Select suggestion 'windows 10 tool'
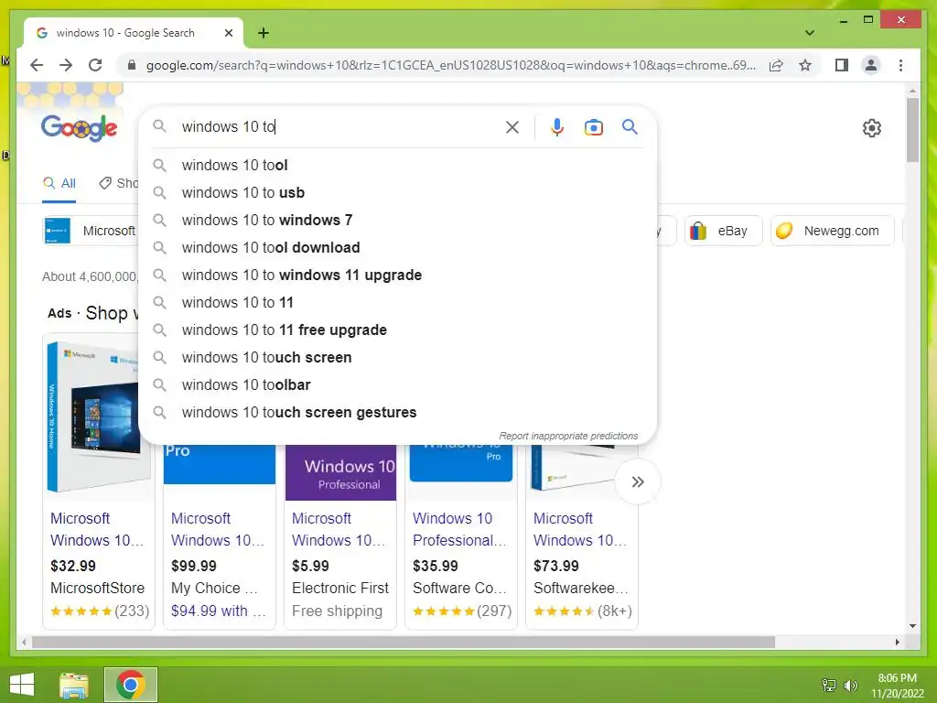 pyautogui.click(x=397, y=165)
